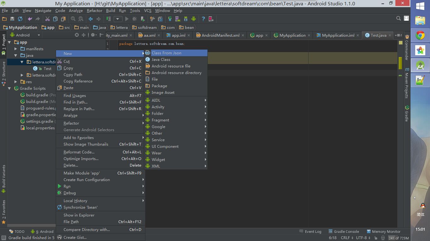Viewport: 430px width, 241px height.
Task: Click the Redo arrow icon
Action: click(x=38, y=19)
